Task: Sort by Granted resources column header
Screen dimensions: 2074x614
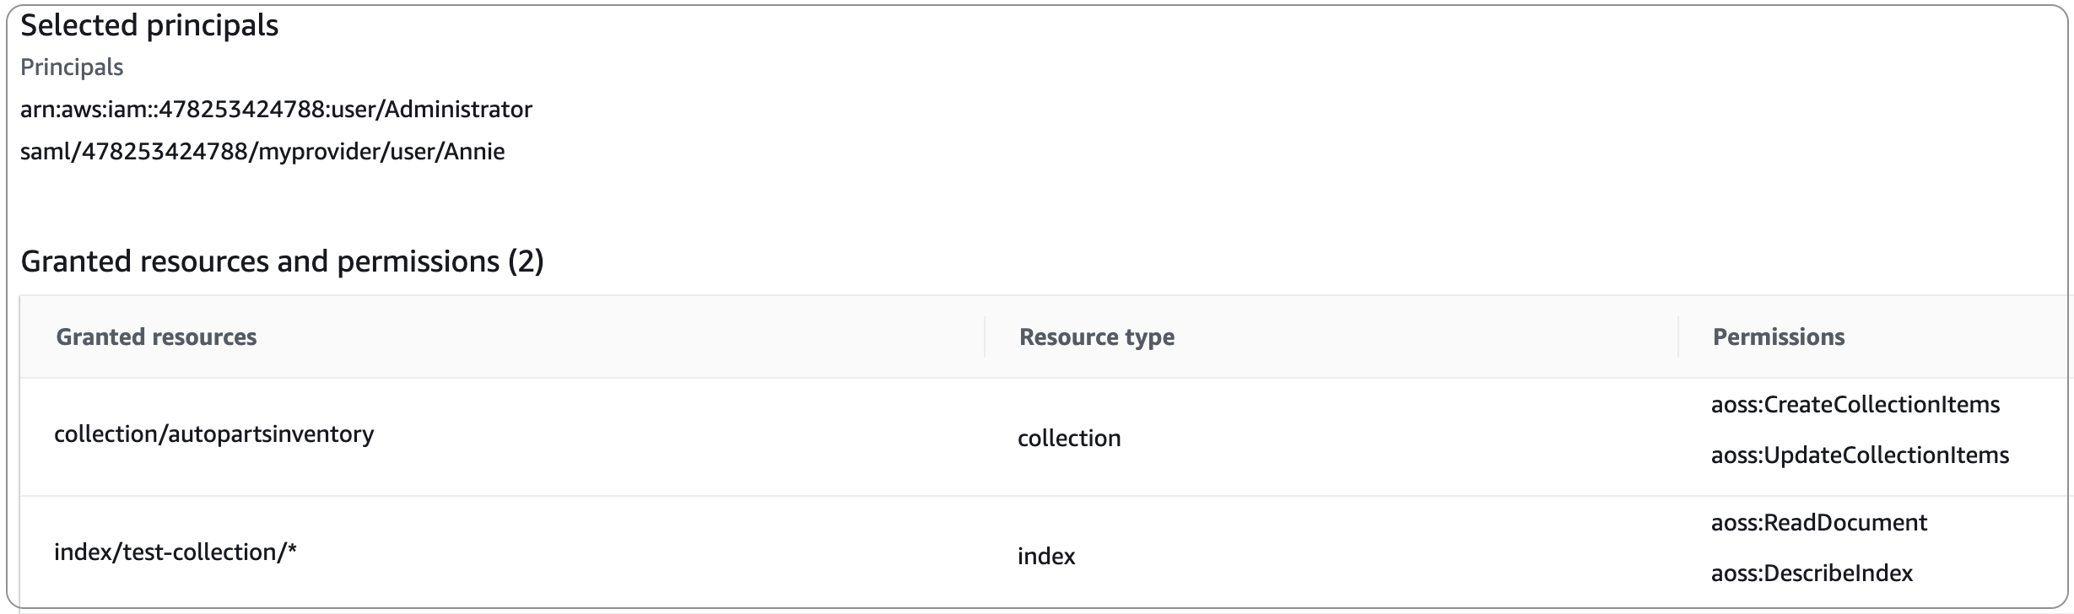Action: (156, 337)
